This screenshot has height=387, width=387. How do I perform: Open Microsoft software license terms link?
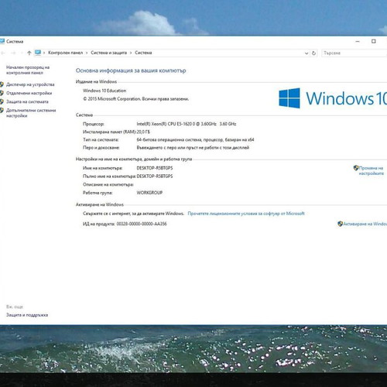[246, 214]
